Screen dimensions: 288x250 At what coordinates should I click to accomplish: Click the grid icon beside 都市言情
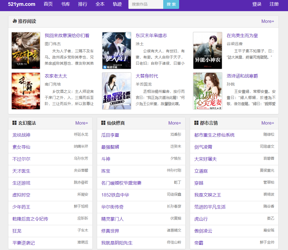tap(196, 123)
